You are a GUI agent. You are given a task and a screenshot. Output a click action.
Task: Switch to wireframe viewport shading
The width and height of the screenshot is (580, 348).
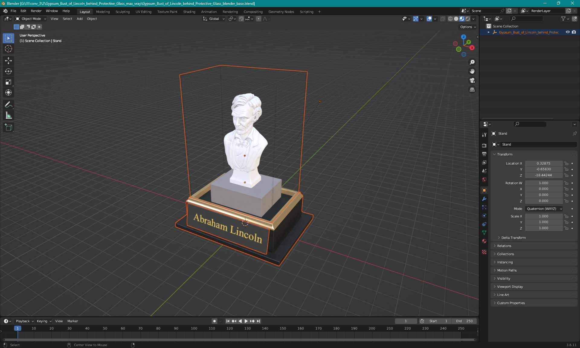(x=450, y=19)
